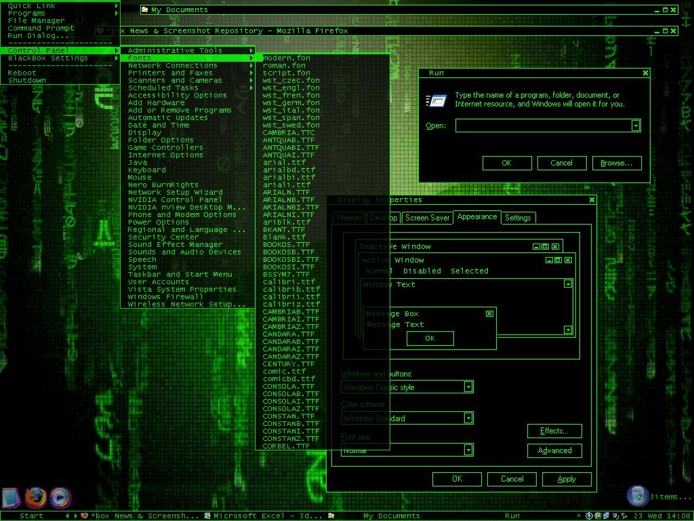Click the folder icon beside taskbar My Documents
Image resolution: width=694 pixels, height=521 pixels.
[331, 516]
